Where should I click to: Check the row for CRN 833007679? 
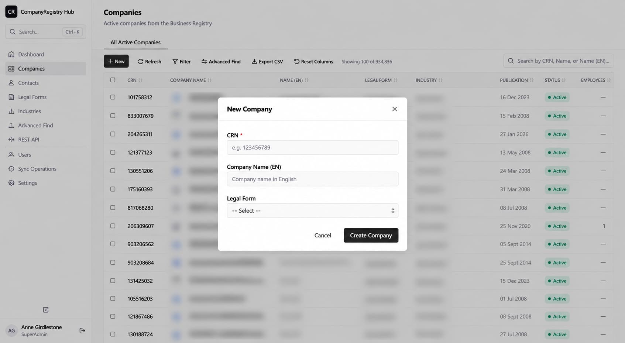(x=113, y=116)
